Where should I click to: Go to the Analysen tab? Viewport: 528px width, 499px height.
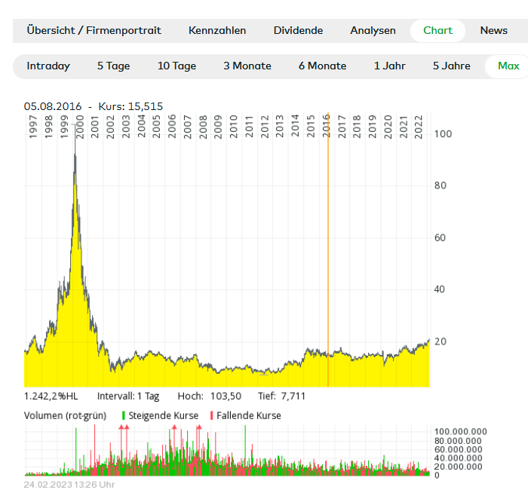(373, 31)
